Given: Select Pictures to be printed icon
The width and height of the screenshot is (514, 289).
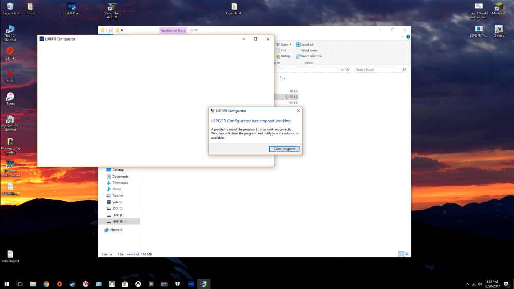Looking at the screenshot, I should 10,146.
